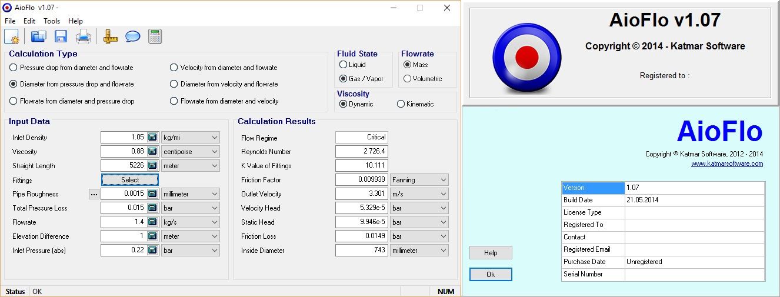Open the calculator from the toolbar
This screenshot has width=780, height=297.
click(x=155, y=36)
